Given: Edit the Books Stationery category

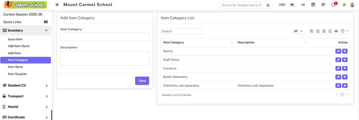Looking at the screenshot, I should click(x=338, y=77).
